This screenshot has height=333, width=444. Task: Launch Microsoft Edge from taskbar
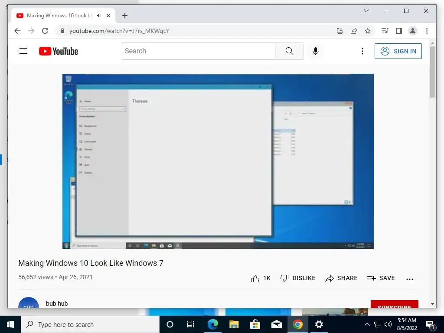(x=212, y=324)
